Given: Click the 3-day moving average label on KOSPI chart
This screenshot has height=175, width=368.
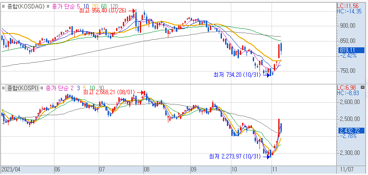Looking at the screenshot, I should point(78,88).
